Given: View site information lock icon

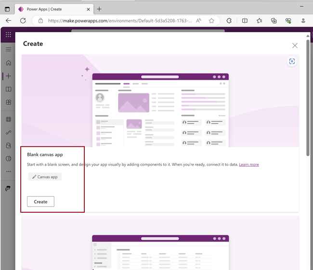Looking at the screenshot, I should pyautogui.click(x=41, y=21).
